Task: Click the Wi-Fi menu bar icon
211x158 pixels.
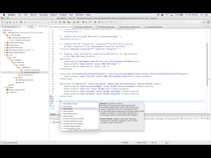Action: (167, 15)
